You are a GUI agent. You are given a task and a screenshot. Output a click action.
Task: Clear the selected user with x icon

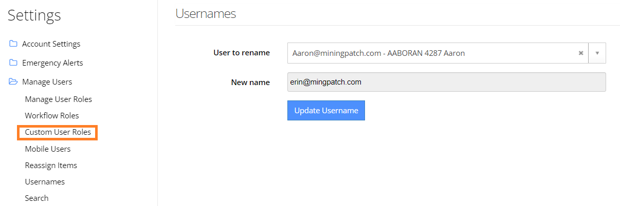pyautogui.click(x=581, y=53)
